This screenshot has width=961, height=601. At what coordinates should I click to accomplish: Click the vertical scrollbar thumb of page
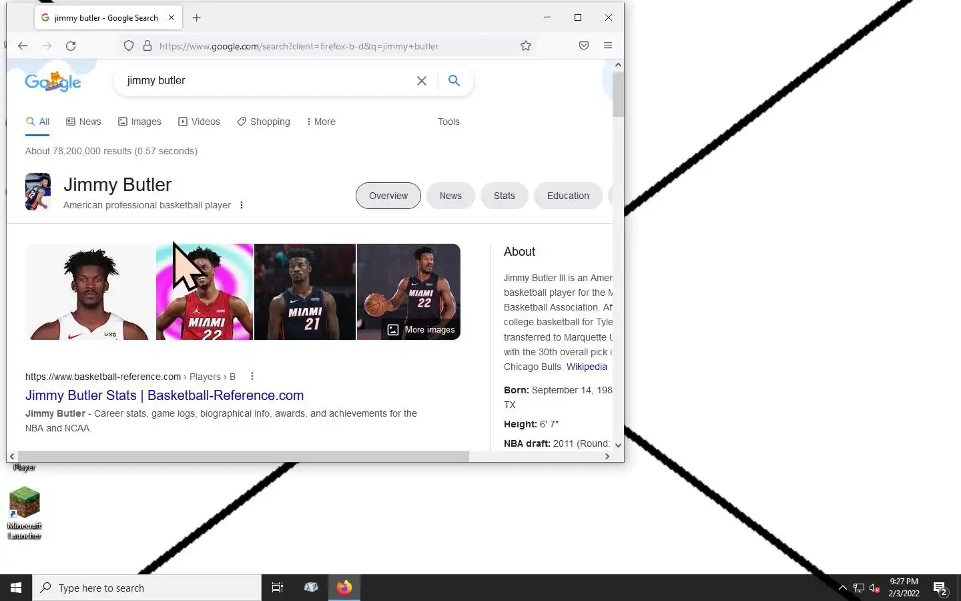click(x=618, y=94)
